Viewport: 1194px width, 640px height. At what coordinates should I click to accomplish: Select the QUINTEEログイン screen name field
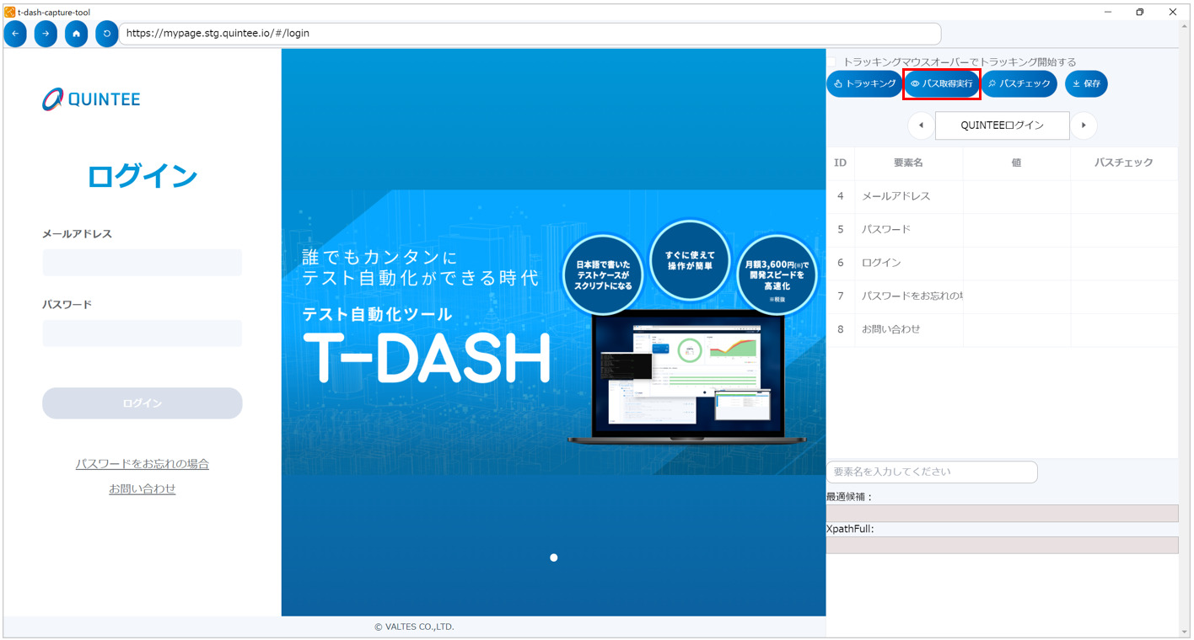1002,125
